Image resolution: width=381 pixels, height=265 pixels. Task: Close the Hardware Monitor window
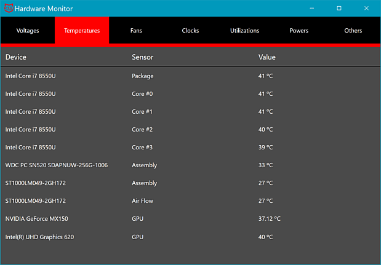366,8
